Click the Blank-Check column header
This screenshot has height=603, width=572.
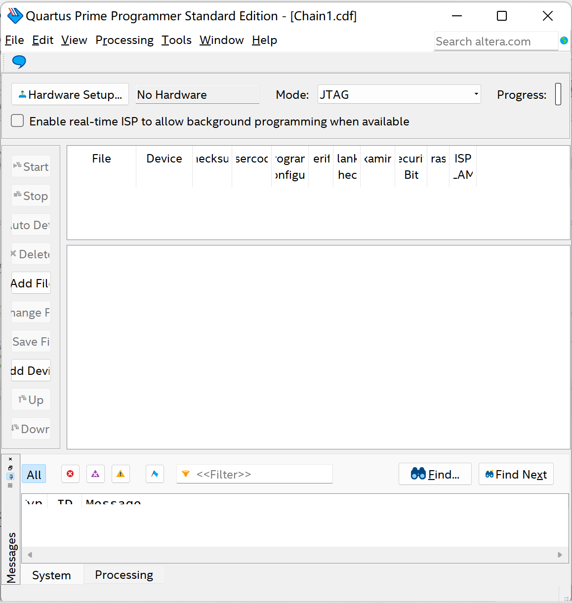347,166
